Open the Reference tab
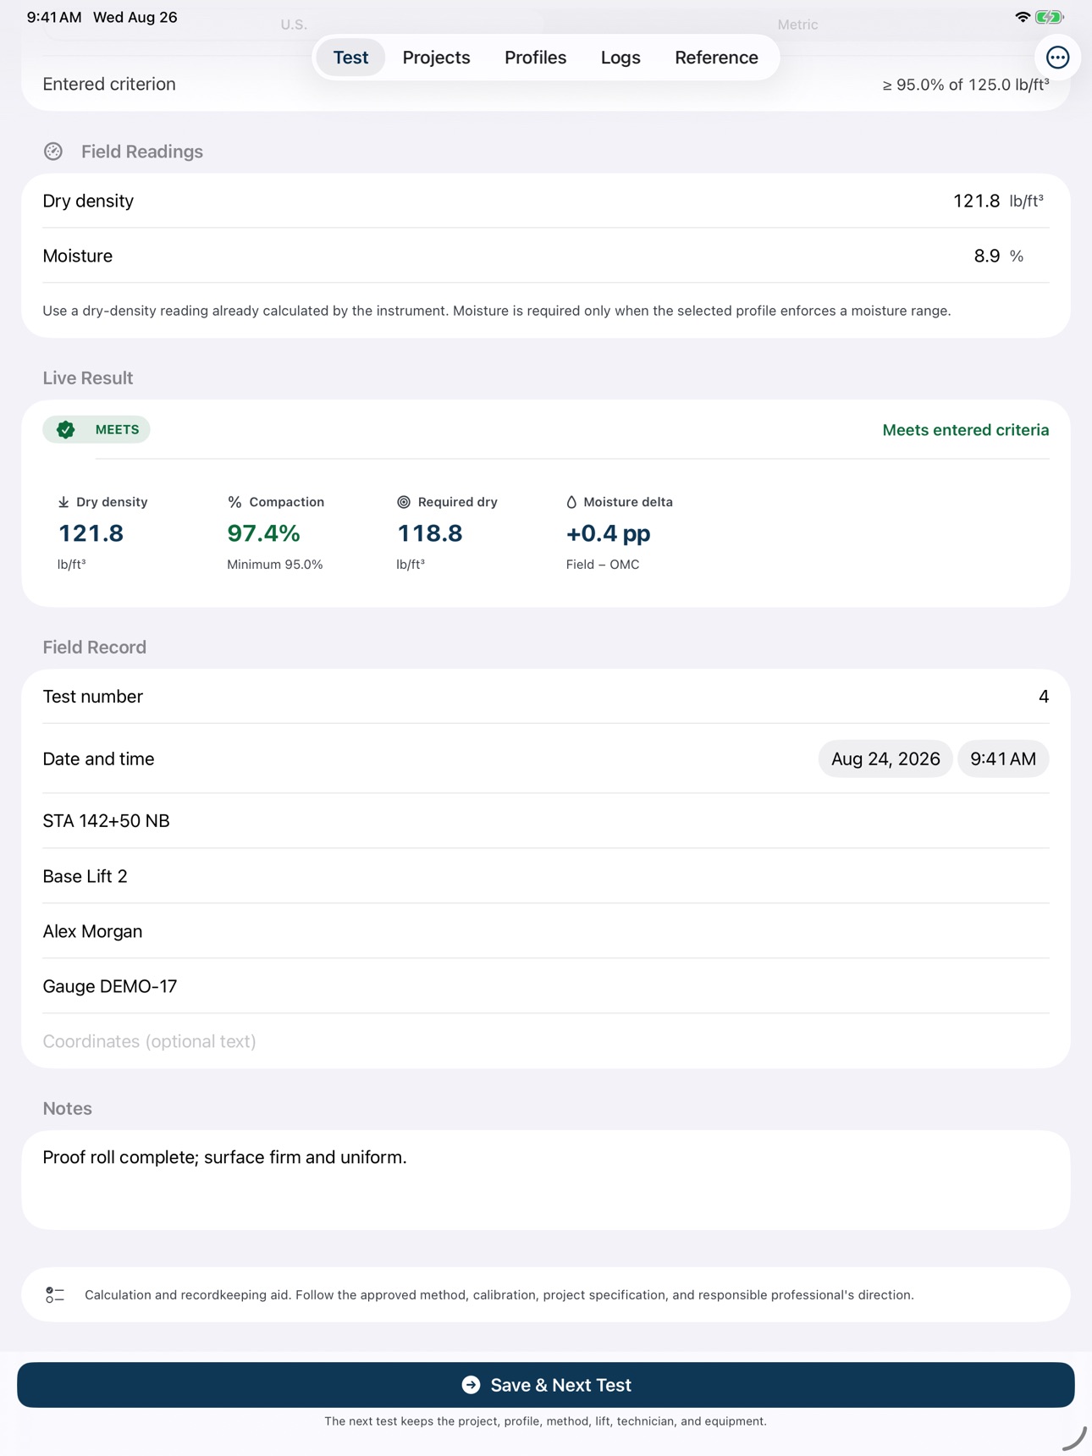1092x1456 pixels. [x=716, y=58]
